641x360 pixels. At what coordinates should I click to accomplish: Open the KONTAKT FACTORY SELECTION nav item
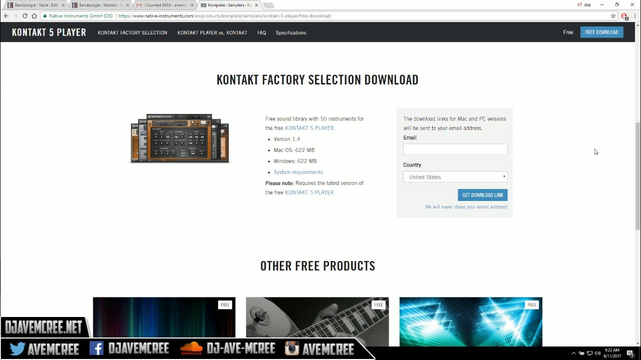(132, 32)
